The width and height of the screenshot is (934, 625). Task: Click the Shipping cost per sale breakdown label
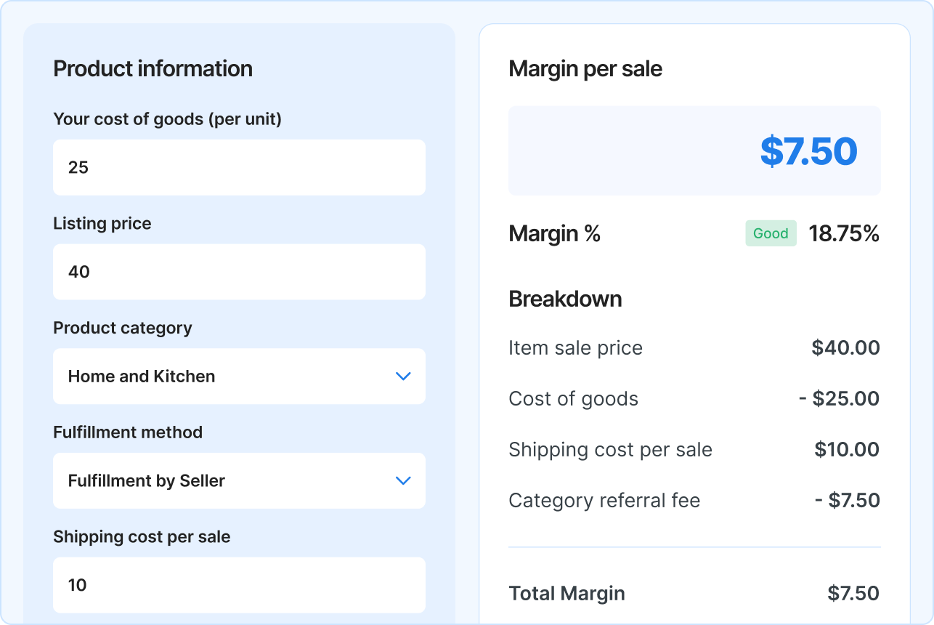pyautogui.click(x=610, y=450)
